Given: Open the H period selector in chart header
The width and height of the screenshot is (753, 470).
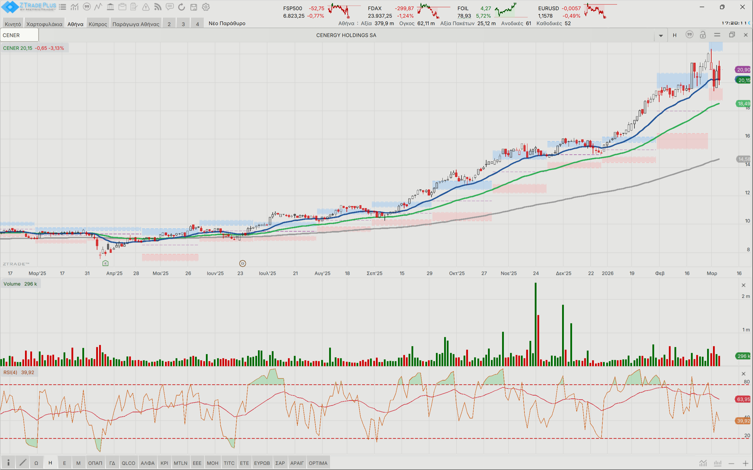Looking at the screenshot, I should point(674,35).
